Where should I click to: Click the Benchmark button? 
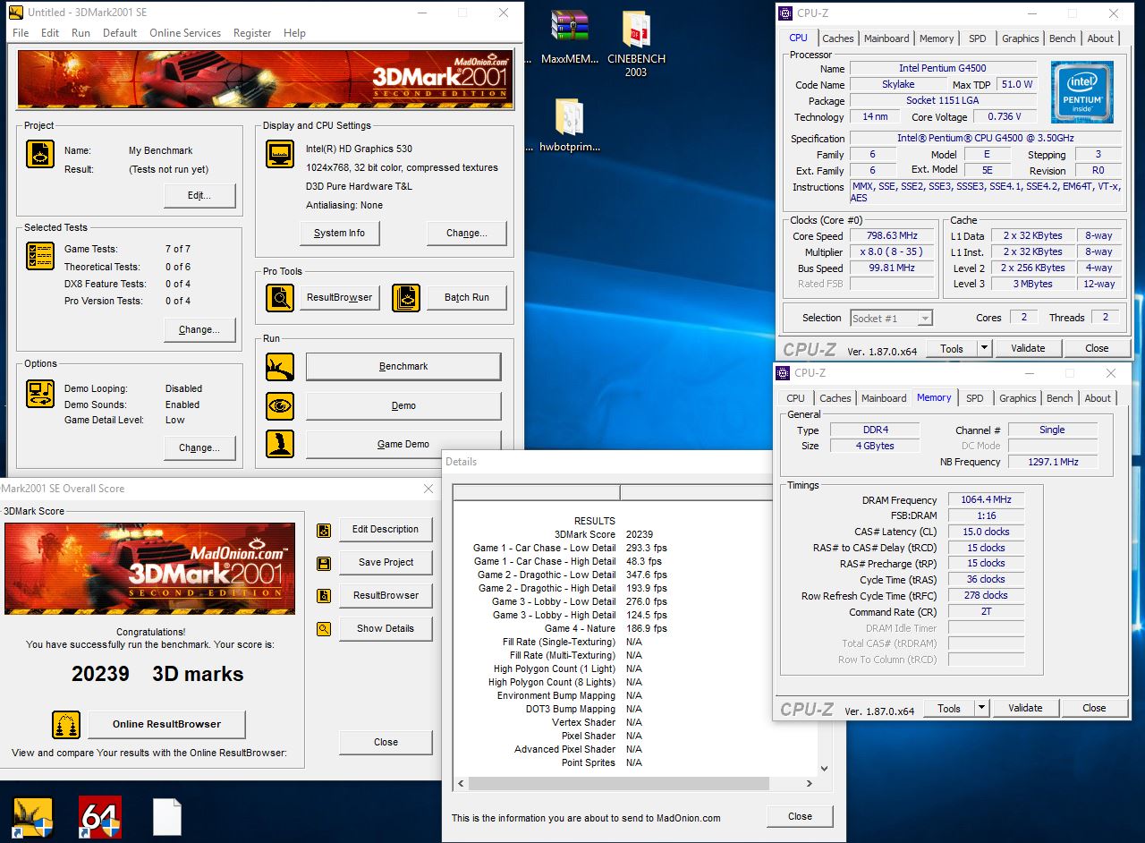tap(403, 366)
